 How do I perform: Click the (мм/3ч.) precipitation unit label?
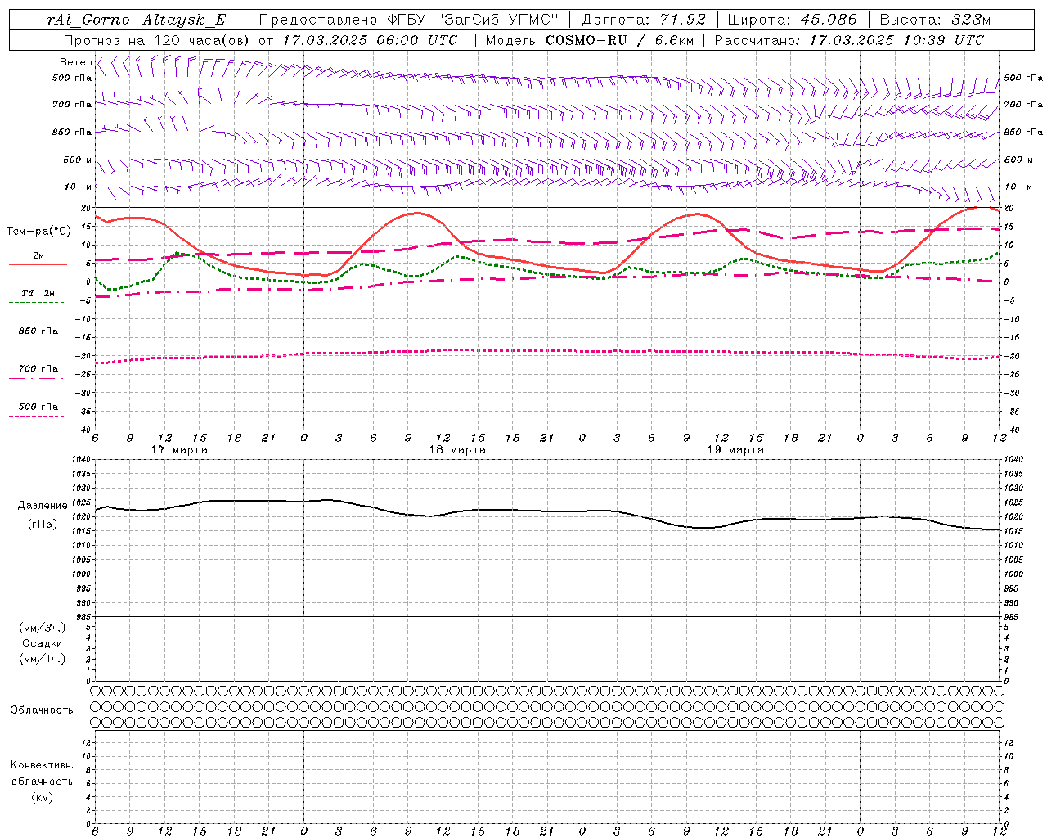point(43,628)
